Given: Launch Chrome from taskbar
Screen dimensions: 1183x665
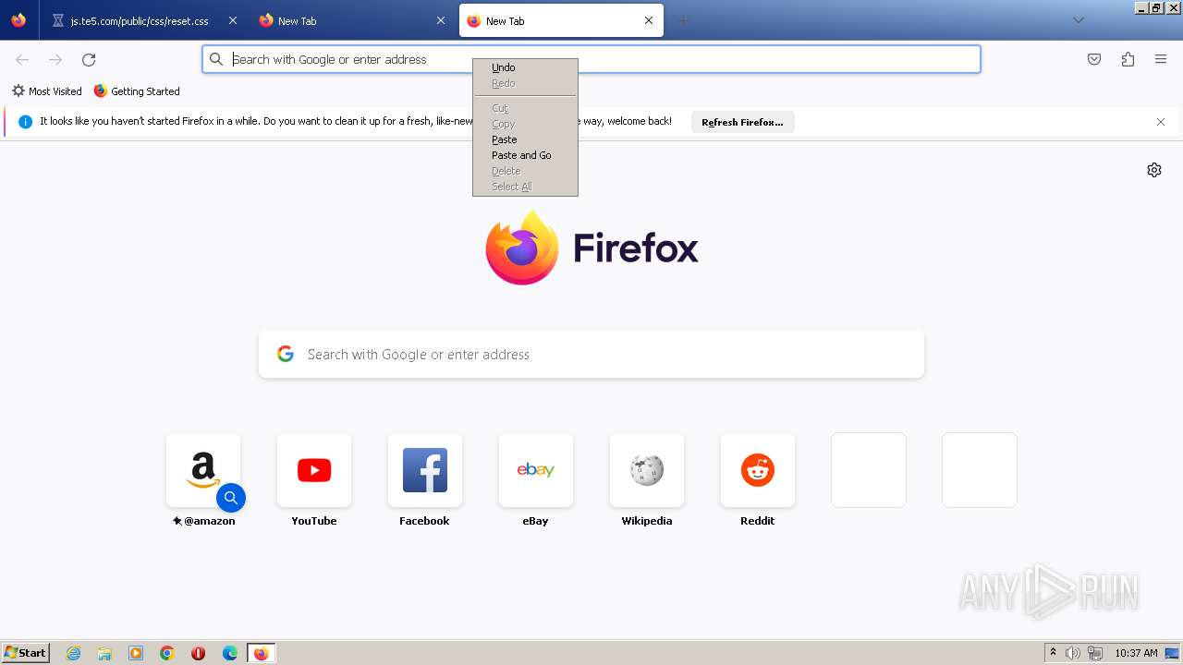Looking at the screenshot, I should coord(167,653).
